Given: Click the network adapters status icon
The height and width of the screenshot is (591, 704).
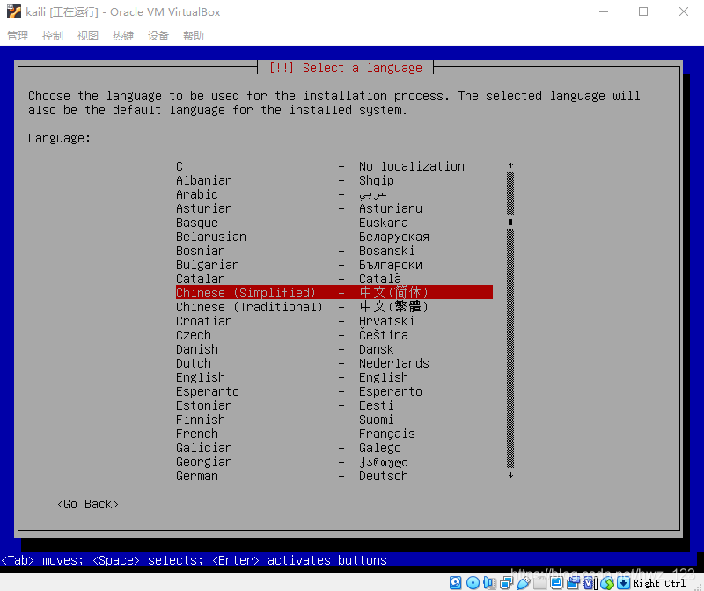Looking at the screenshot, I should point(507,582).
